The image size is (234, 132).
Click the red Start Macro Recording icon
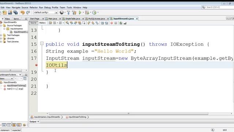point(112,23)
